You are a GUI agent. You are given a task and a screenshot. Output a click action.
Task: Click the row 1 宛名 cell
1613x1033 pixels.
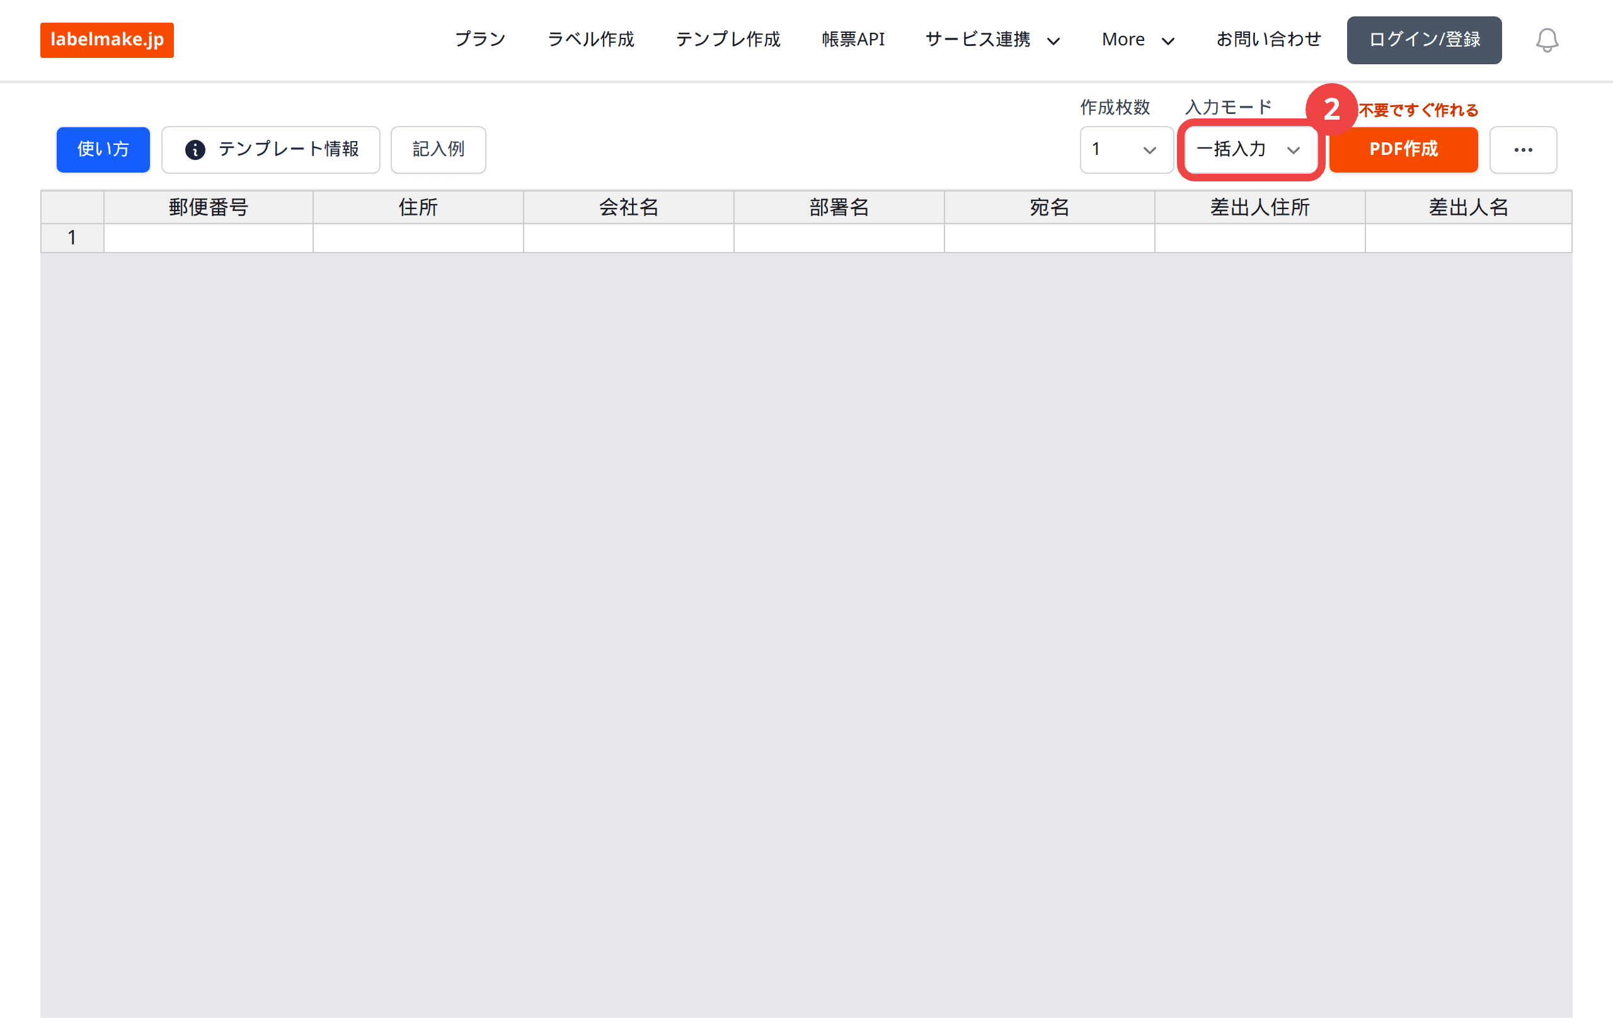[1049, 238]
